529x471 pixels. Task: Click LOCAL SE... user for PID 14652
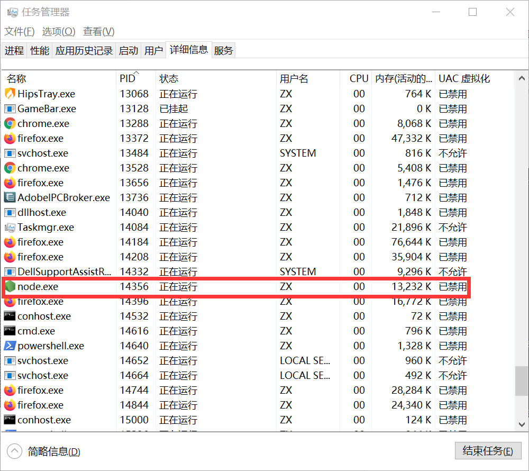coord(305,361)
